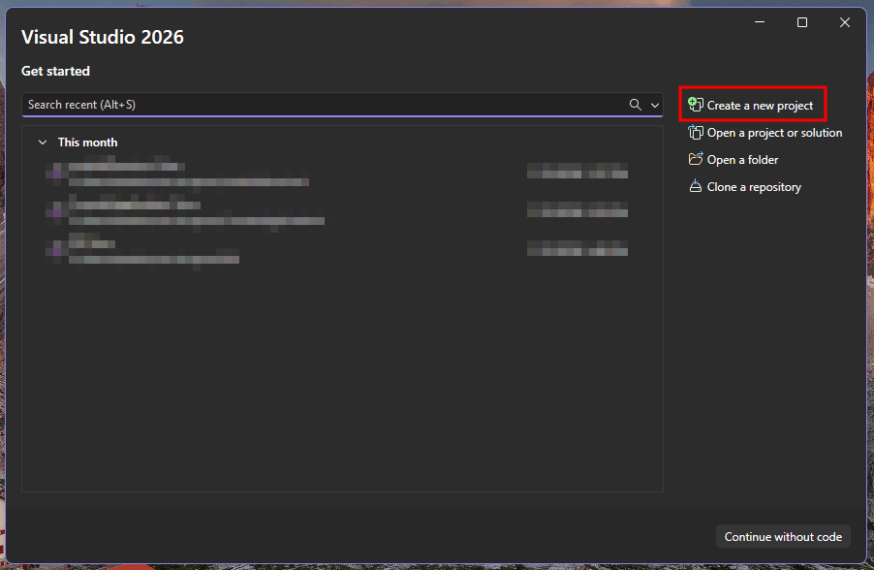Focus the Search recent input field

click(320, 105)
